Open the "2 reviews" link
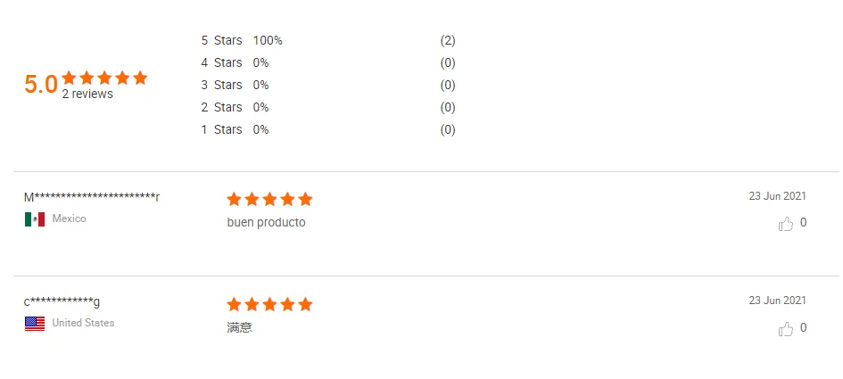The height and width of the screenshot is (379, 843). (87, 95)
